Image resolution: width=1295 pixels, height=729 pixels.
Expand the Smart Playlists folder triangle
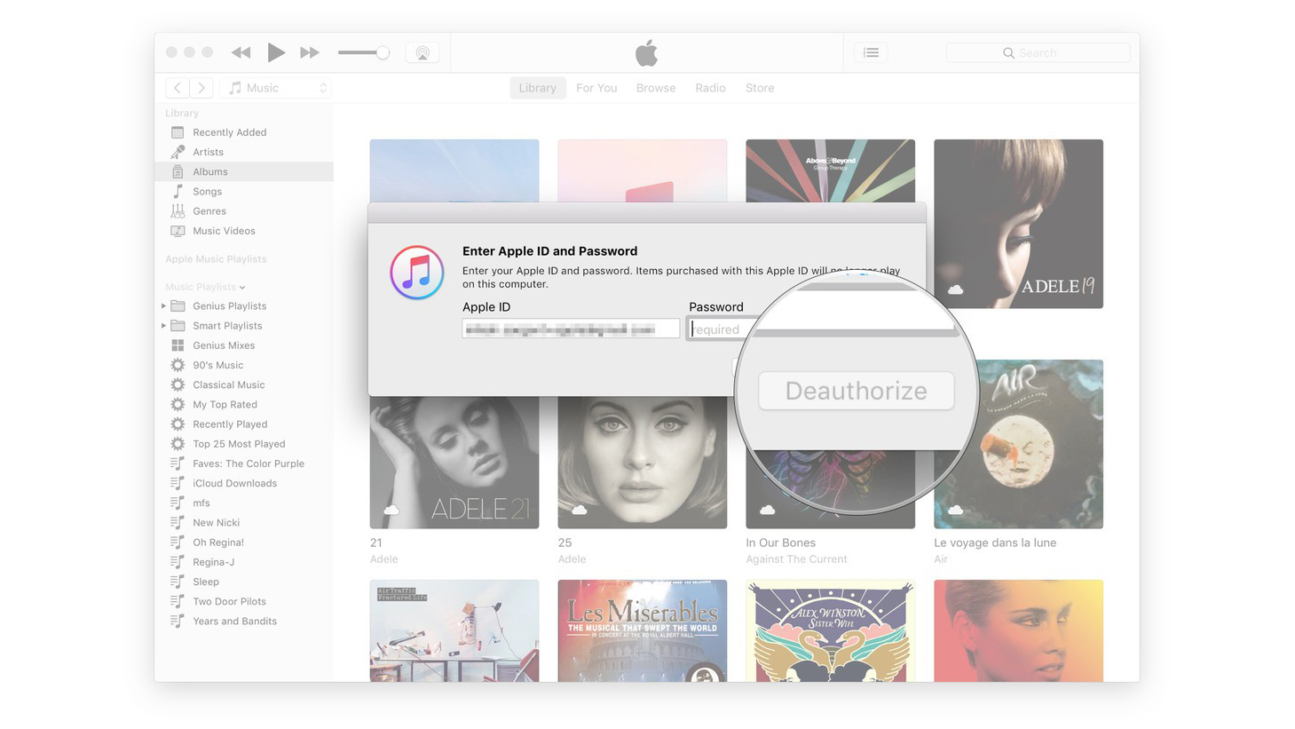pyautogui.click(x=163, y=326)
